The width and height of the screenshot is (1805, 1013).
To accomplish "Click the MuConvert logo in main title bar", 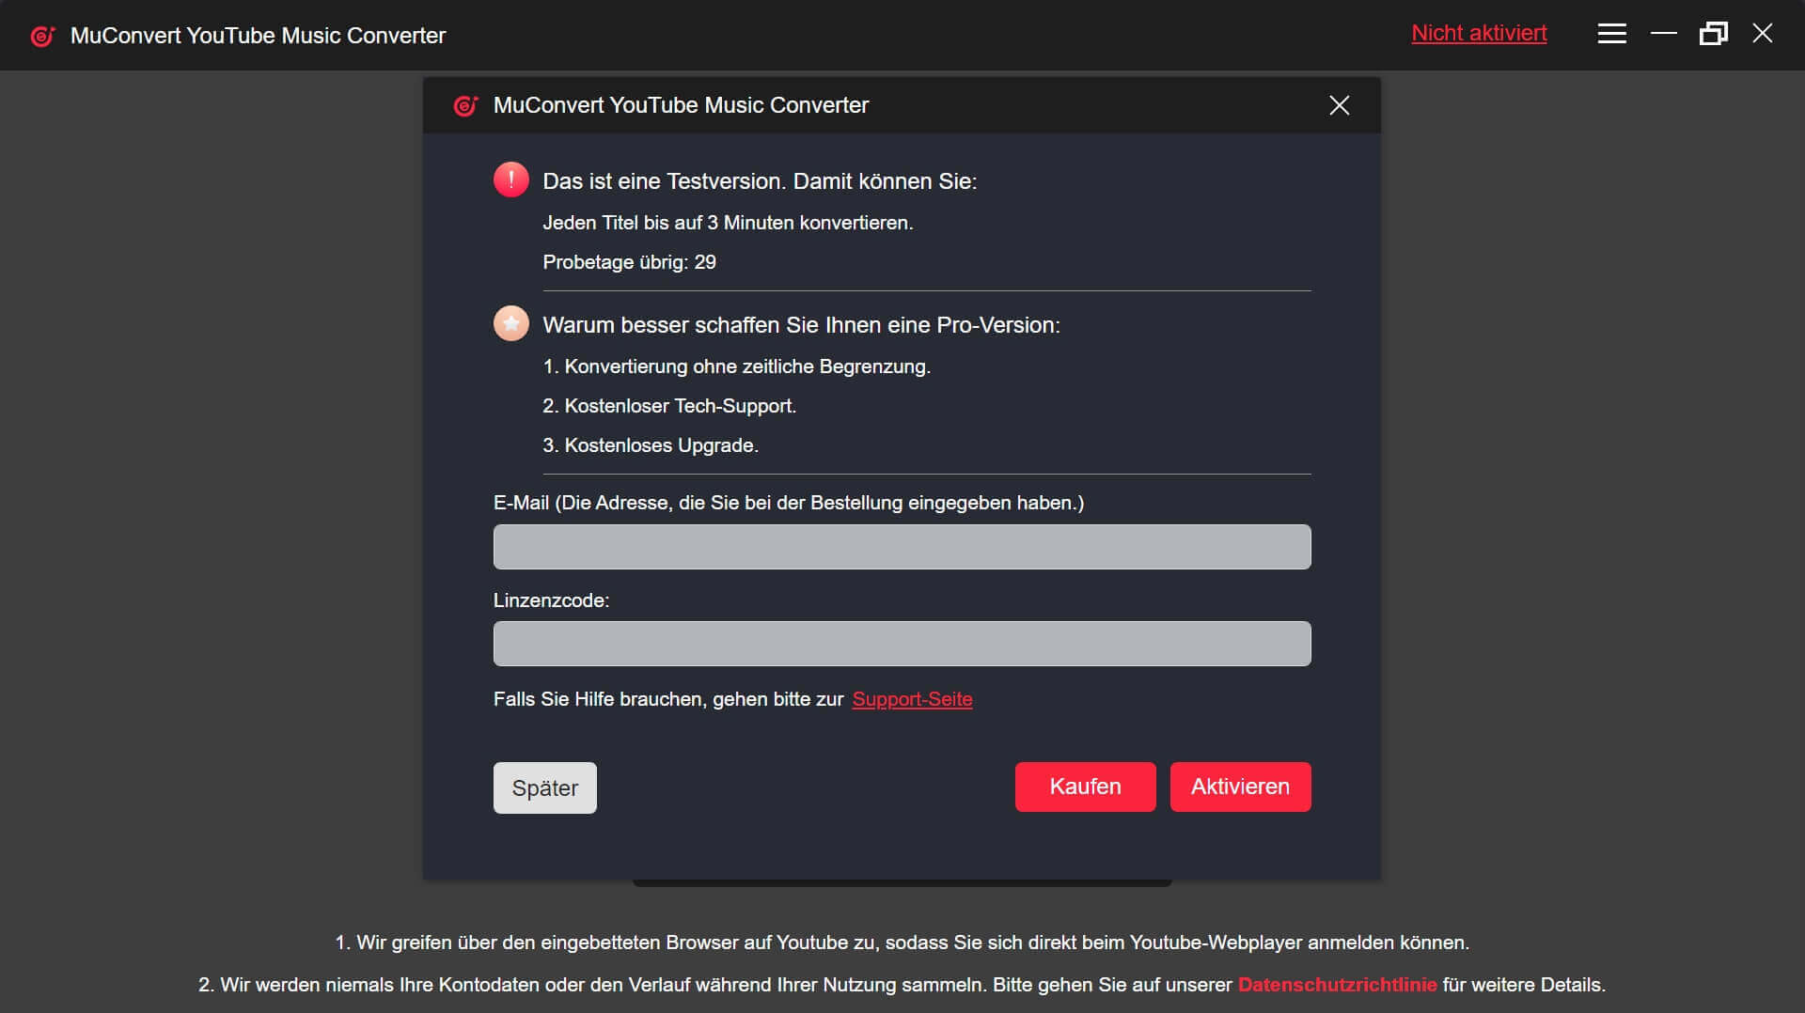I will click(x=42, y=36).
